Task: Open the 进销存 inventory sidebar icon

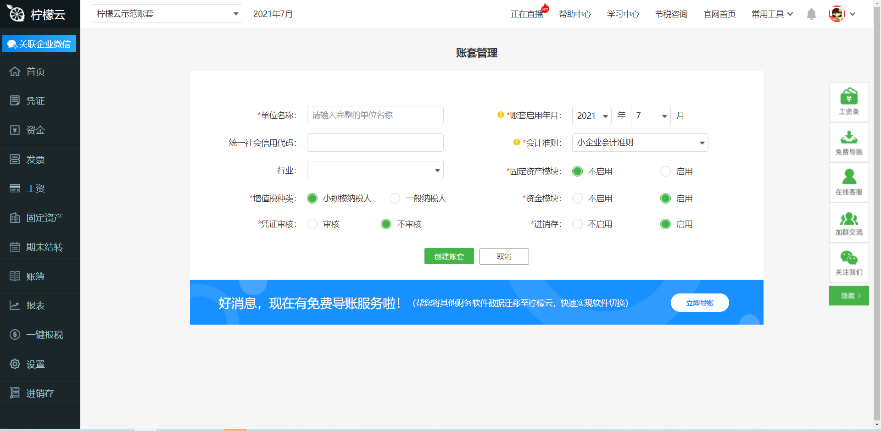Action: 15,393
